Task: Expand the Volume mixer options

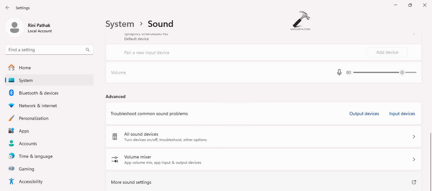Action: click(264, 159)
